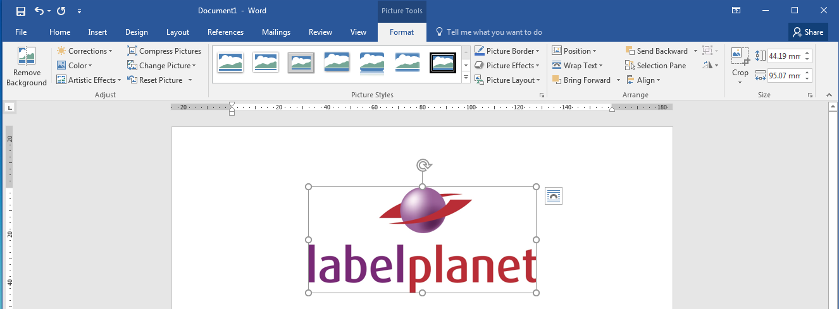Switch to View tab
Screen dimensions: 839x309
coord(358,32)
